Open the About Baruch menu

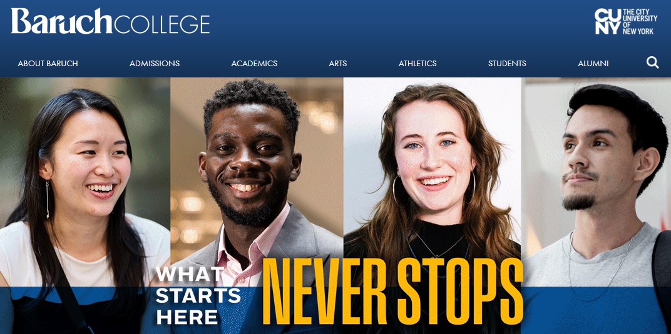pos(48,64)
